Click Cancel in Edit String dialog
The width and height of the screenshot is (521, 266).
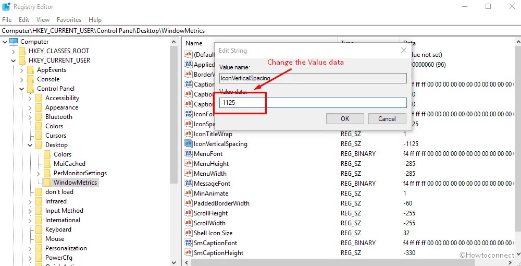point(387,119)
